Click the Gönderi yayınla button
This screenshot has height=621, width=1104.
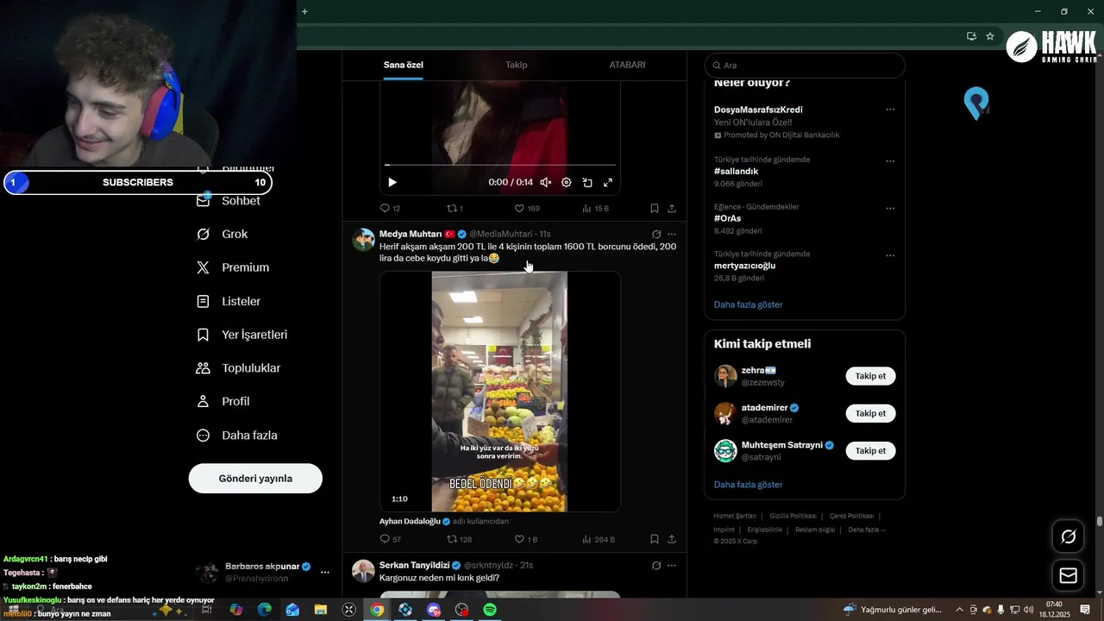[x=255, y=479]
